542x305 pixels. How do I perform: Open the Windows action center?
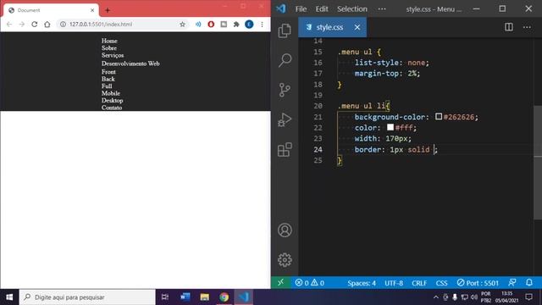click(x=528, y=297)
